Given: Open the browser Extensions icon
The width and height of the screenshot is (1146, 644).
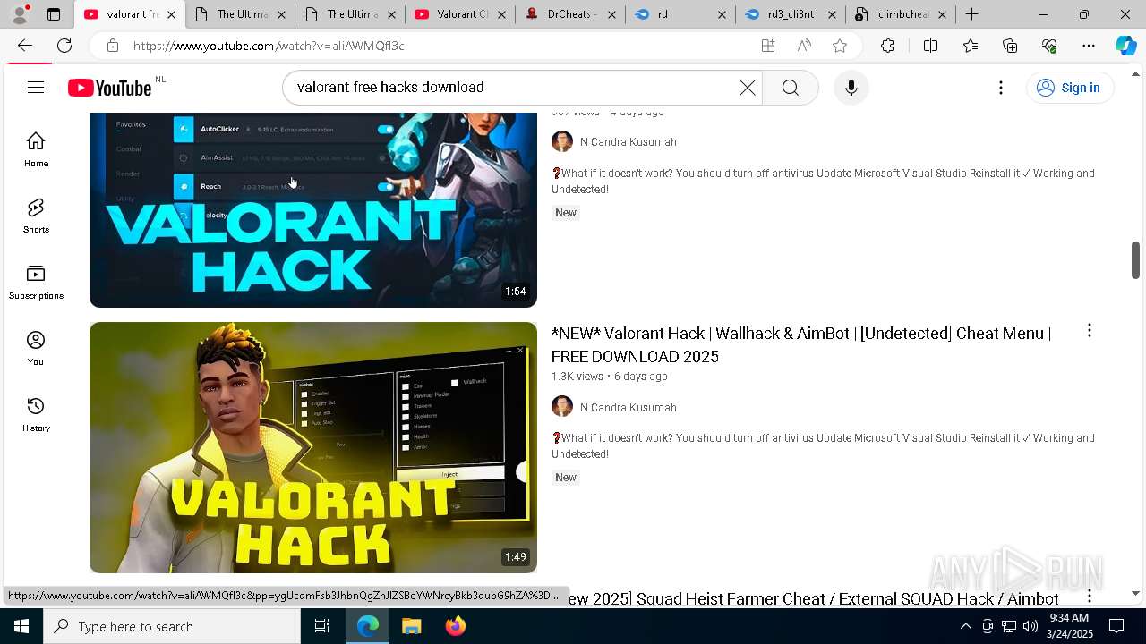Looking at the screenshot, I should pos(887,46).
